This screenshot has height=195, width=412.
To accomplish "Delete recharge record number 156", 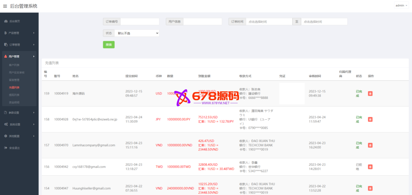I will pyautogui.click(x=370, y=167).
